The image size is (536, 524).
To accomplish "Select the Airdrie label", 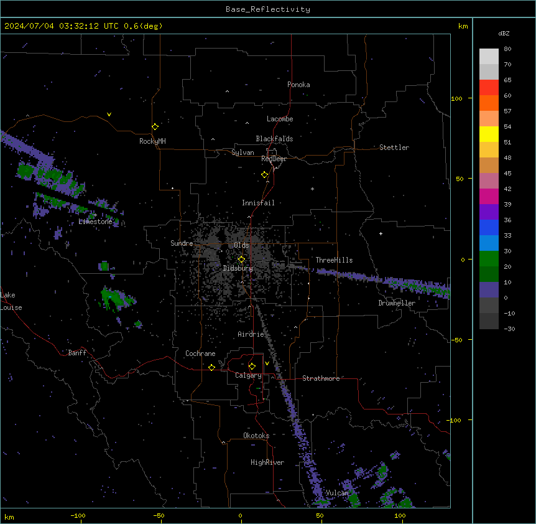I will coord(251,334).
